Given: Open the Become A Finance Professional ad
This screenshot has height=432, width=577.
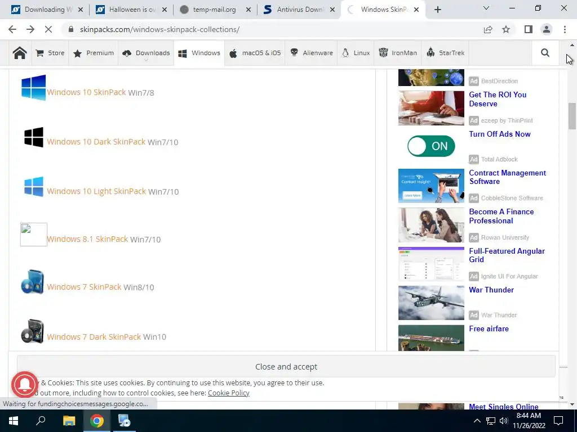Looking at the screenshot, I should click(x=501, y=216).
